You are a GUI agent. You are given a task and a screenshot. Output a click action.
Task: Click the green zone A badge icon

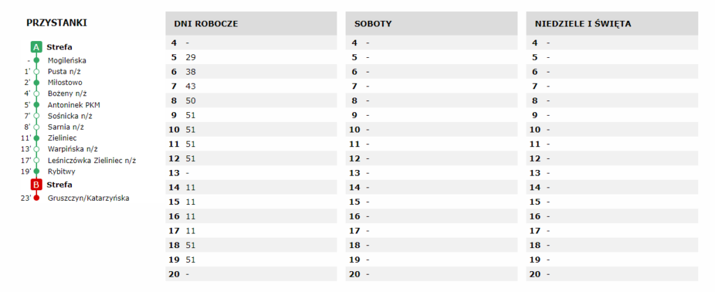[x=36, y=47]
